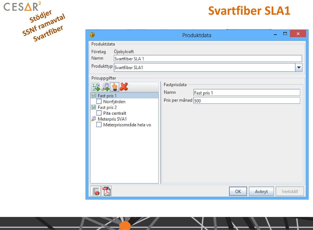The height and width of the screenshot is (230, 313).
Task: Click the Verkställ button
Action: tap(290, 192)
